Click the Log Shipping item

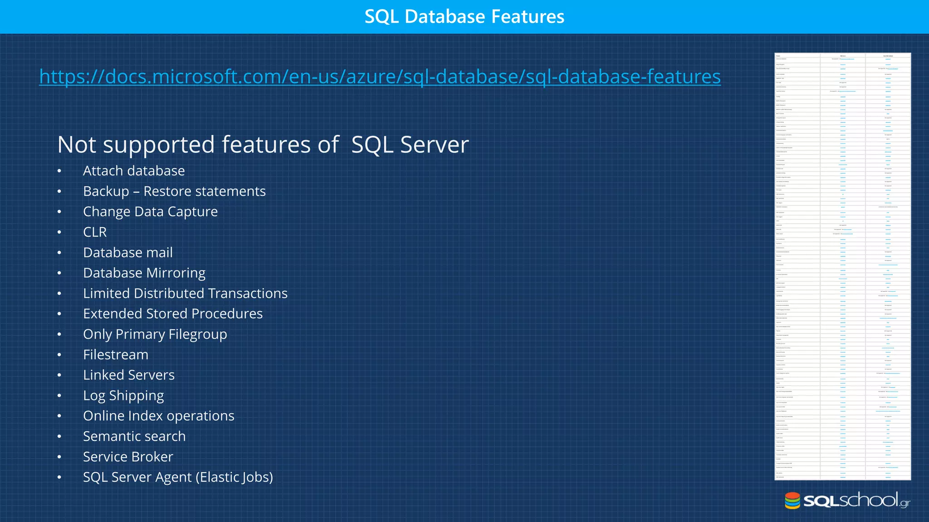(x=123, y=396)
